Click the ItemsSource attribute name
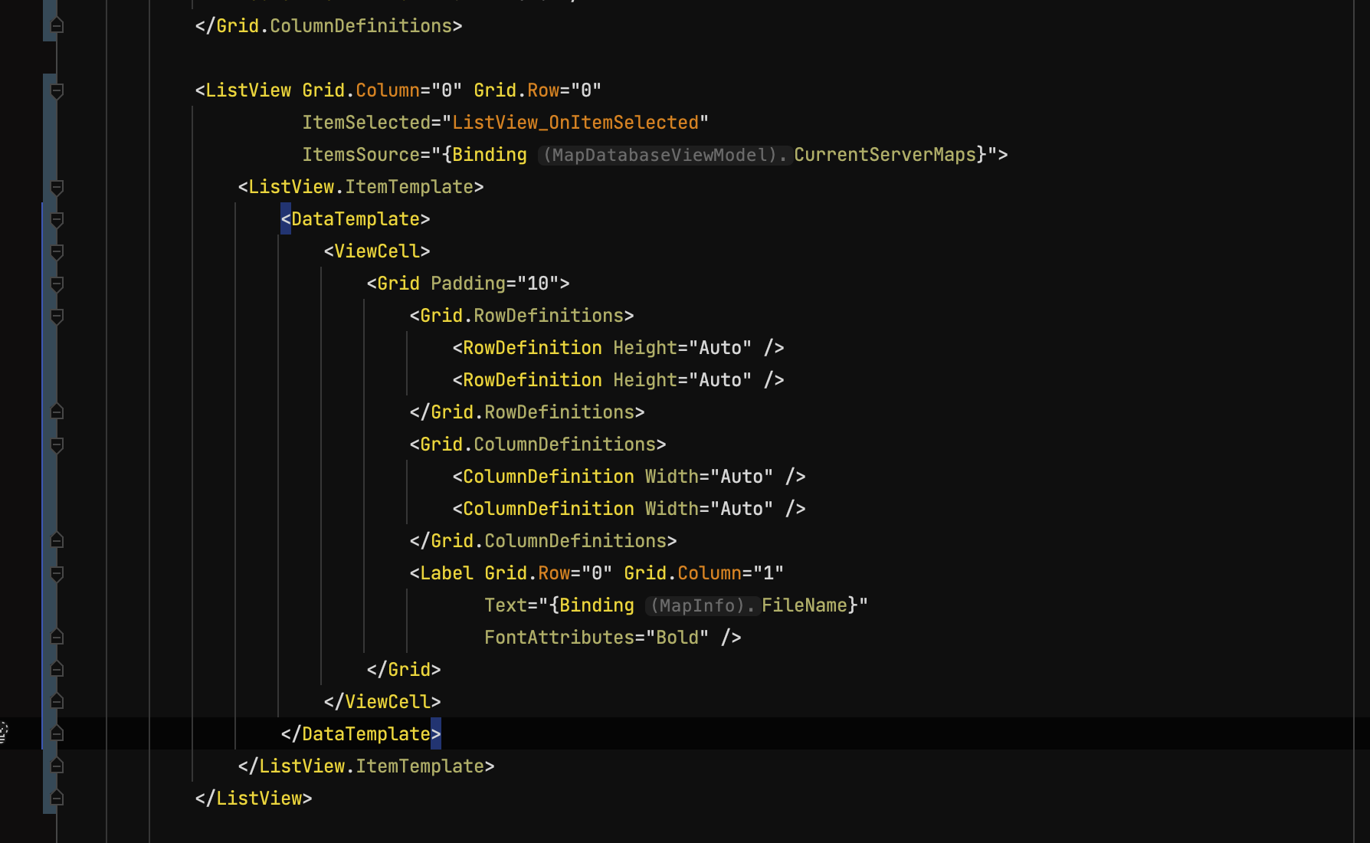1370x843 pixels. coord(361,155)
